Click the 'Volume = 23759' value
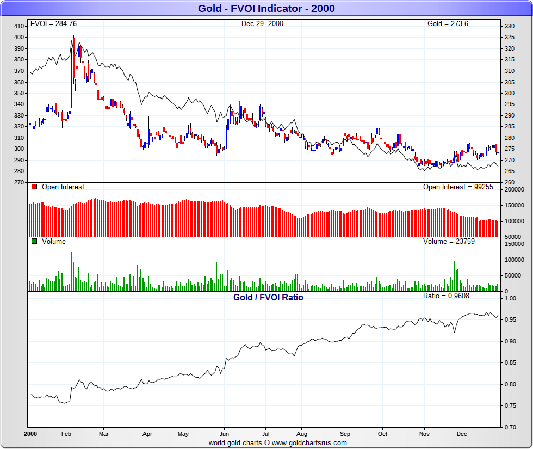Screen dimensions: 533x449 click(449, 241)
